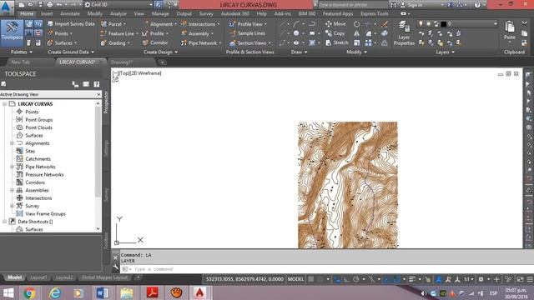Select the Stretch tool
The width and height of the screenshot is (534, 300).
(337, 42)
